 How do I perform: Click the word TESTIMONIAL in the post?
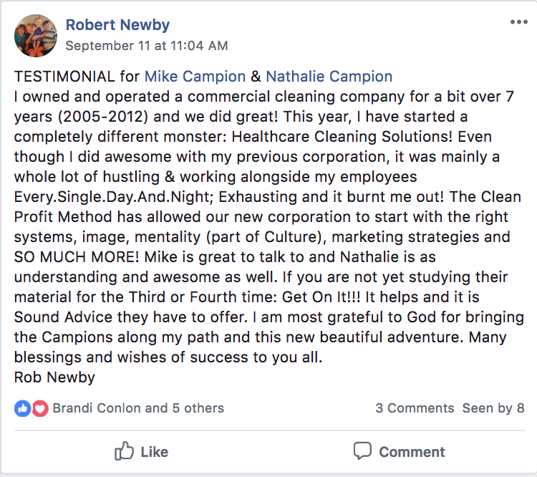[64, 77]
